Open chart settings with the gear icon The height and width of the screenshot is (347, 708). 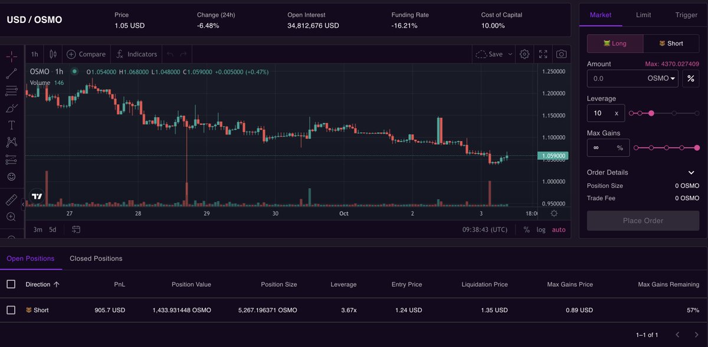tap(525, 54)
